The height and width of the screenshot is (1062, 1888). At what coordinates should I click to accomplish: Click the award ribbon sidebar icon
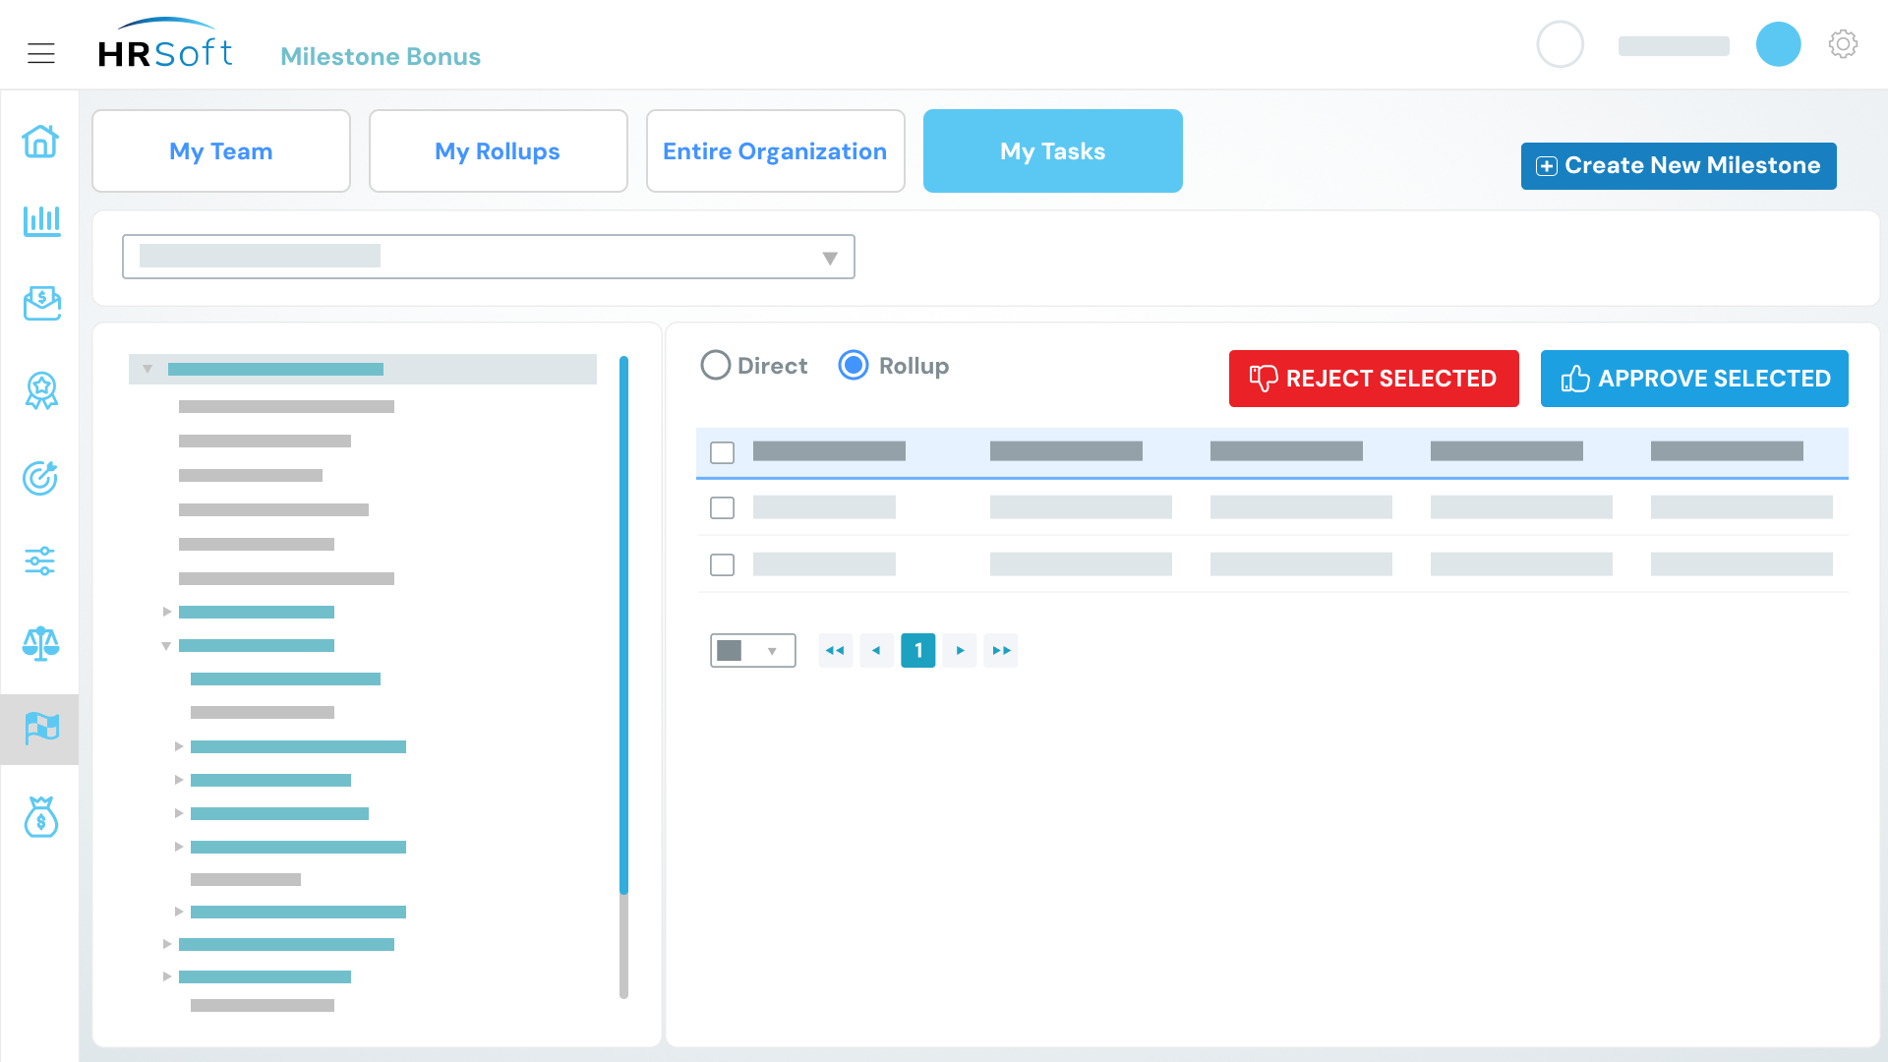point(40,390)
